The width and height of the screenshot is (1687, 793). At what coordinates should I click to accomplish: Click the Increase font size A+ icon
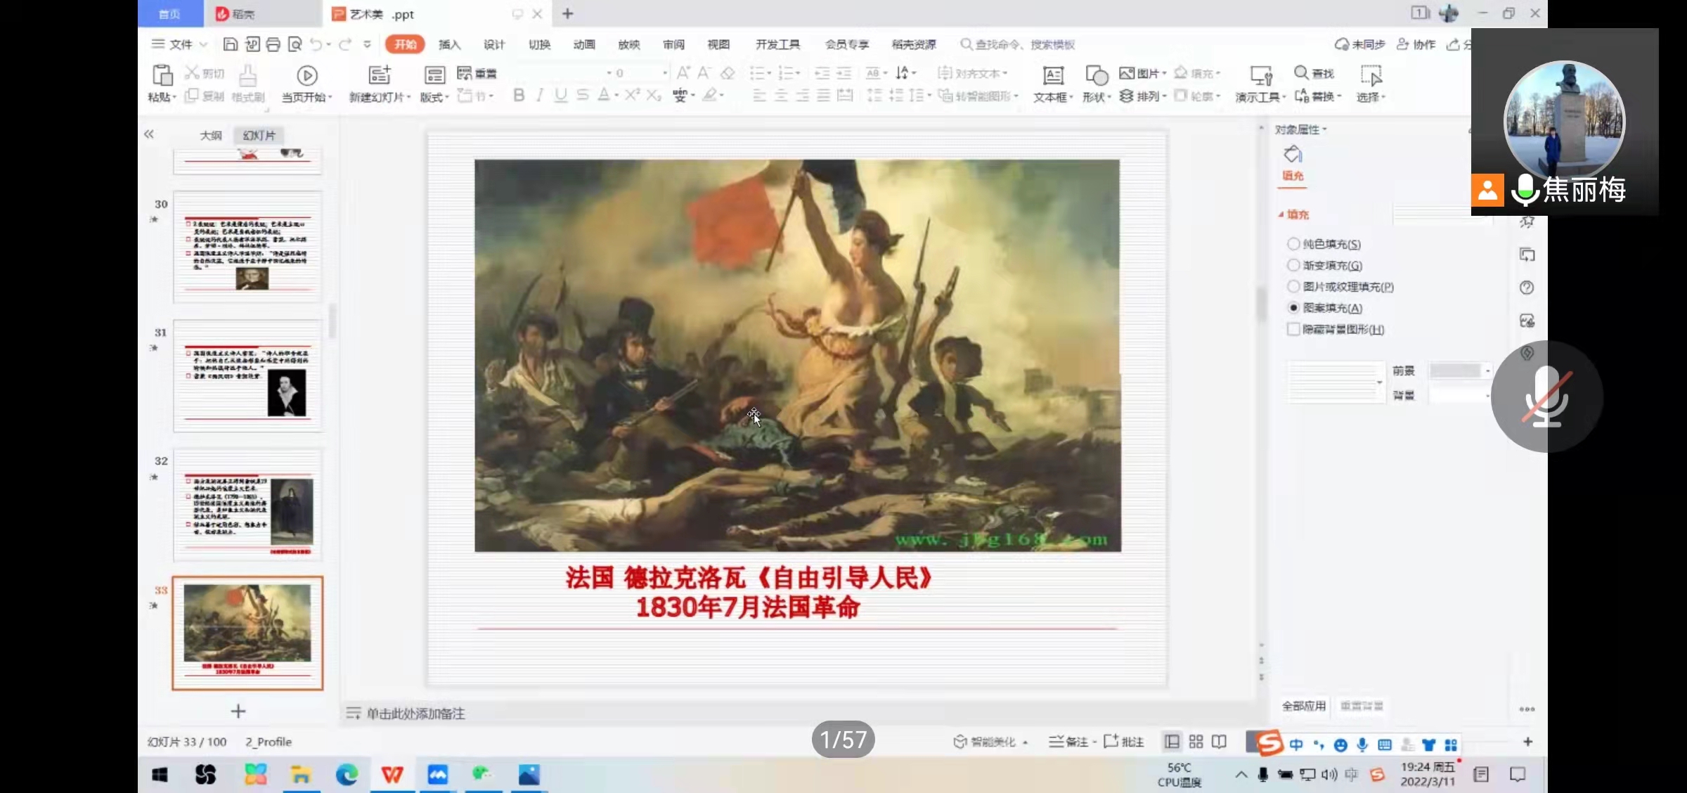pos(683,72)
